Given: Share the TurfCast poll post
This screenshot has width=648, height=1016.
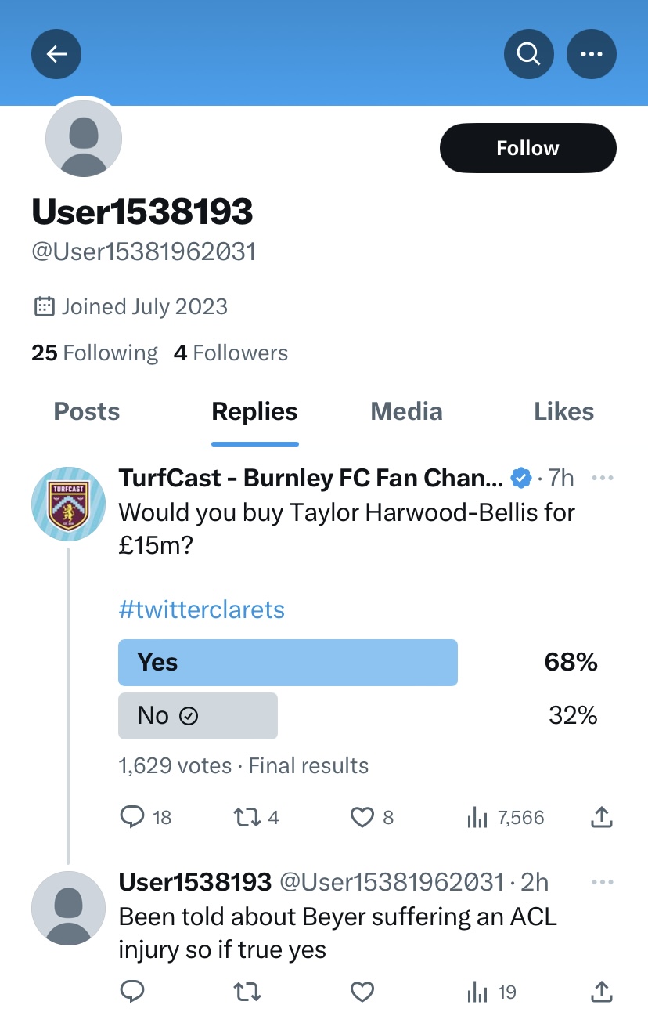Looking at the screenshot, I should click(600, 818).
